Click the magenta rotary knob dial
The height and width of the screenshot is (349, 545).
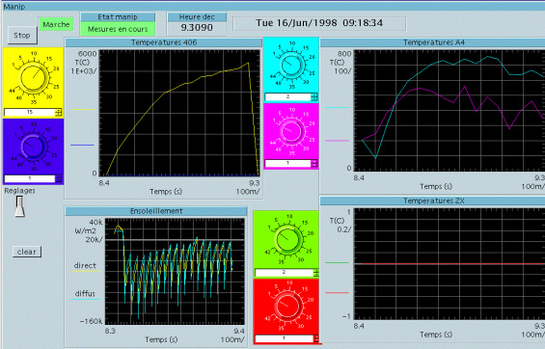pos(291,131)
